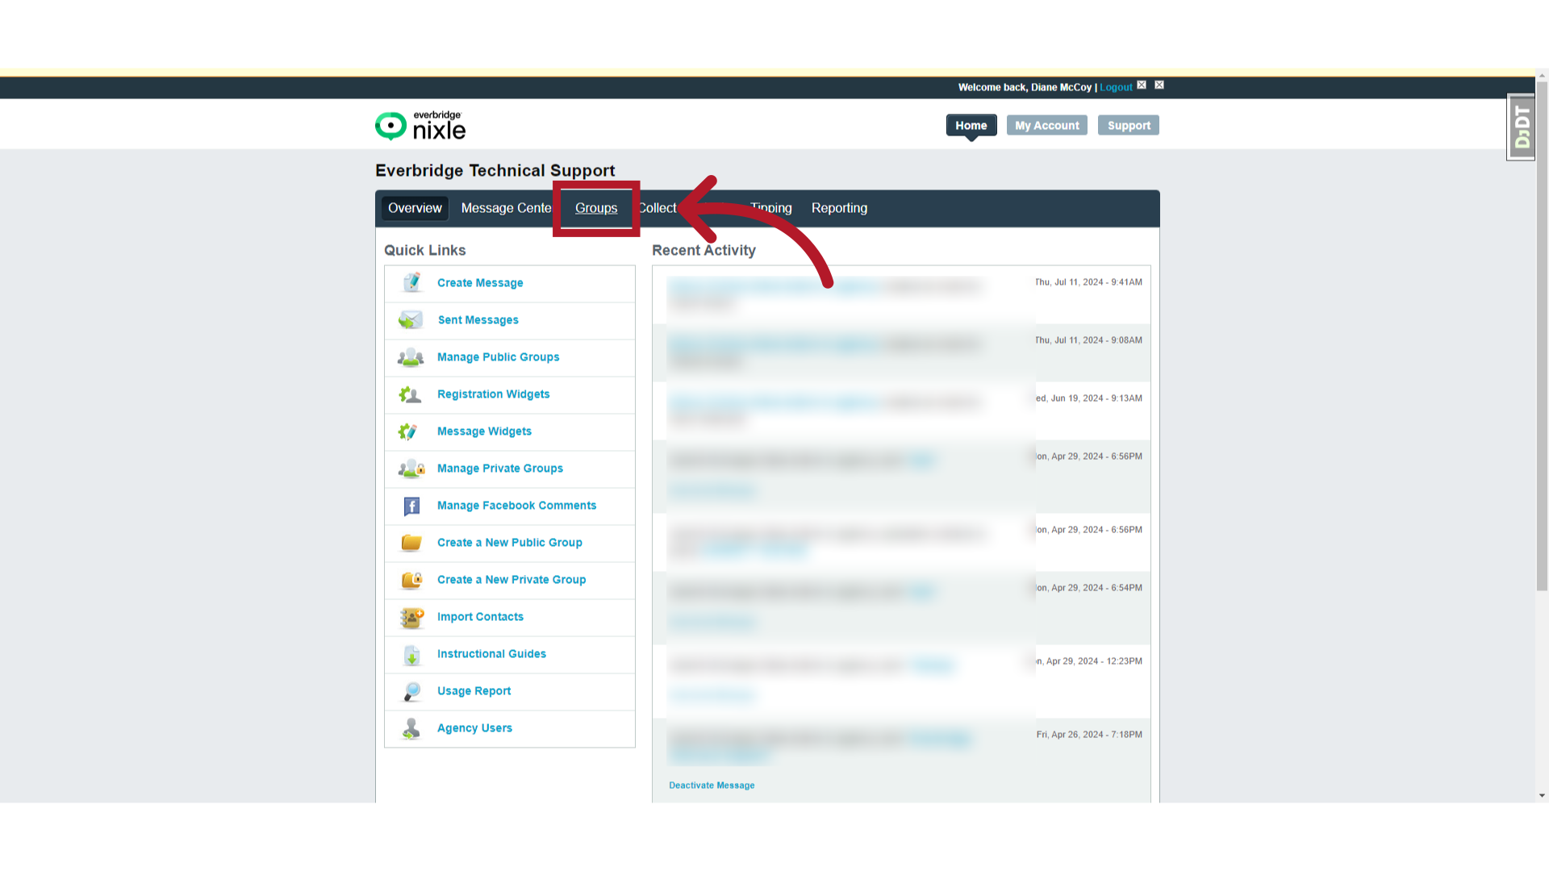Open the Usage Report link

[474, 691]
